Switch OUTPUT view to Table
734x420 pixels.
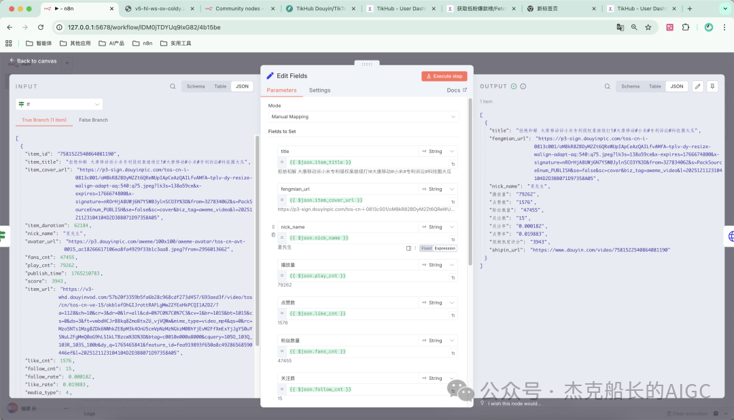click(x=655, y=86)
